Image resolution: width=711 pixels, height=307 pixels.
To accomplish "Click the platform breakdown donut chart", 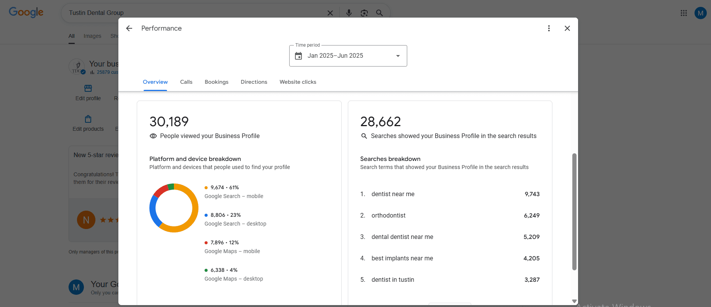I will 174,208.
